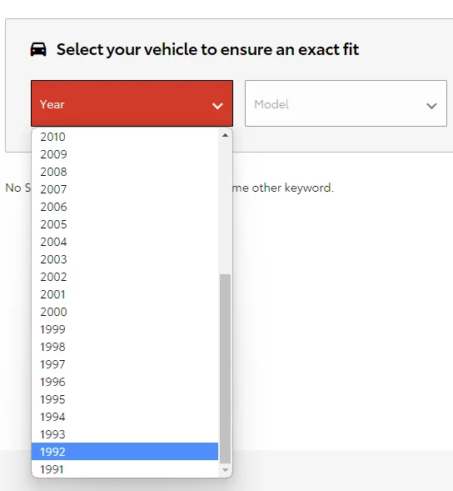
Task: Click the year list scrollbar thumb
Action: [225, 368]
